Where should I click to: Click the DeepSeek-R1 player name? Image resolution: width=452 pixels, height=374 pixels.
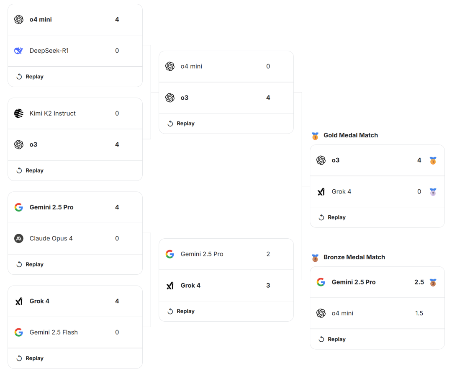(x=49, y=51)
